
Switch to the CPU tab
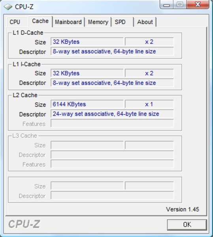17,22
